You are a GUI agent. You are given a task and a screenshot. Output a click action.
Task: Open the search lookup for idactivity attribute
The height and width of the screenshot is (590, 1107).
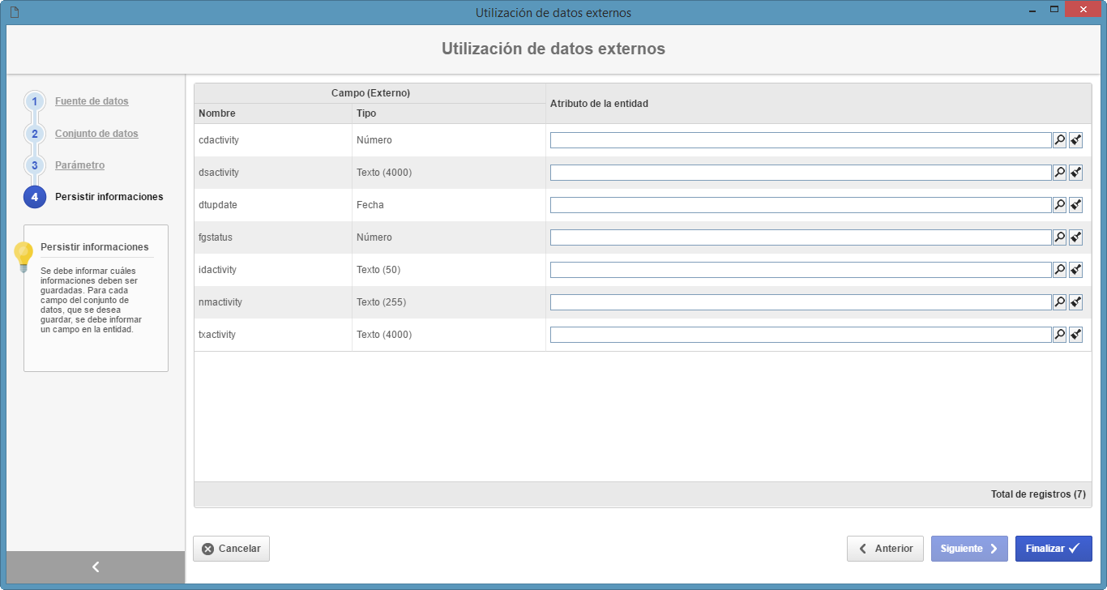coord(1059,270)
